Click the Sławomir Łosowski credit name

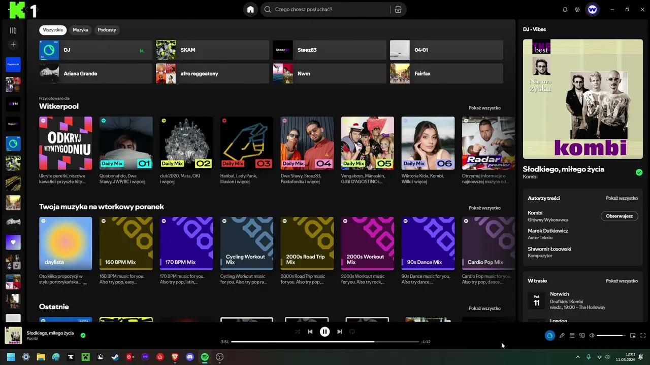click(x=549, y=249)
